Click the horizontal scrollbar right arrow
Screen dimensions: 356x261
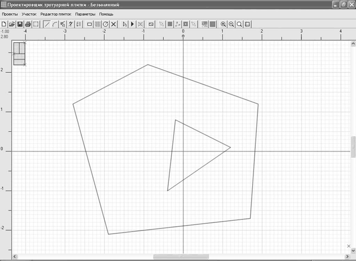(347, 256)
